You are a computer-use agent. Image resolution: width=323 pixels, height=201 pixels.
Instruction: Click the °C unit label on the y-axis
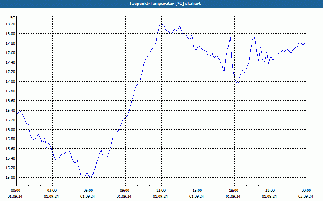13,18
